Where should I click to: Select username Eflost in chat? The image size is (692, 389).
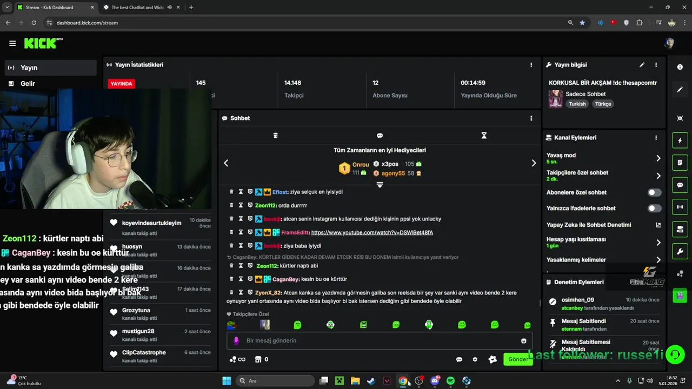click(x=280, y=192)
